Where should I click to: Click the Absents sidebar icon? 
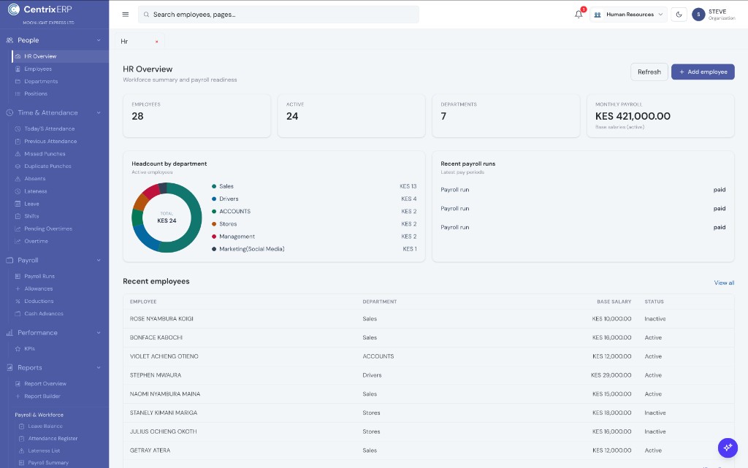point(18,179)
